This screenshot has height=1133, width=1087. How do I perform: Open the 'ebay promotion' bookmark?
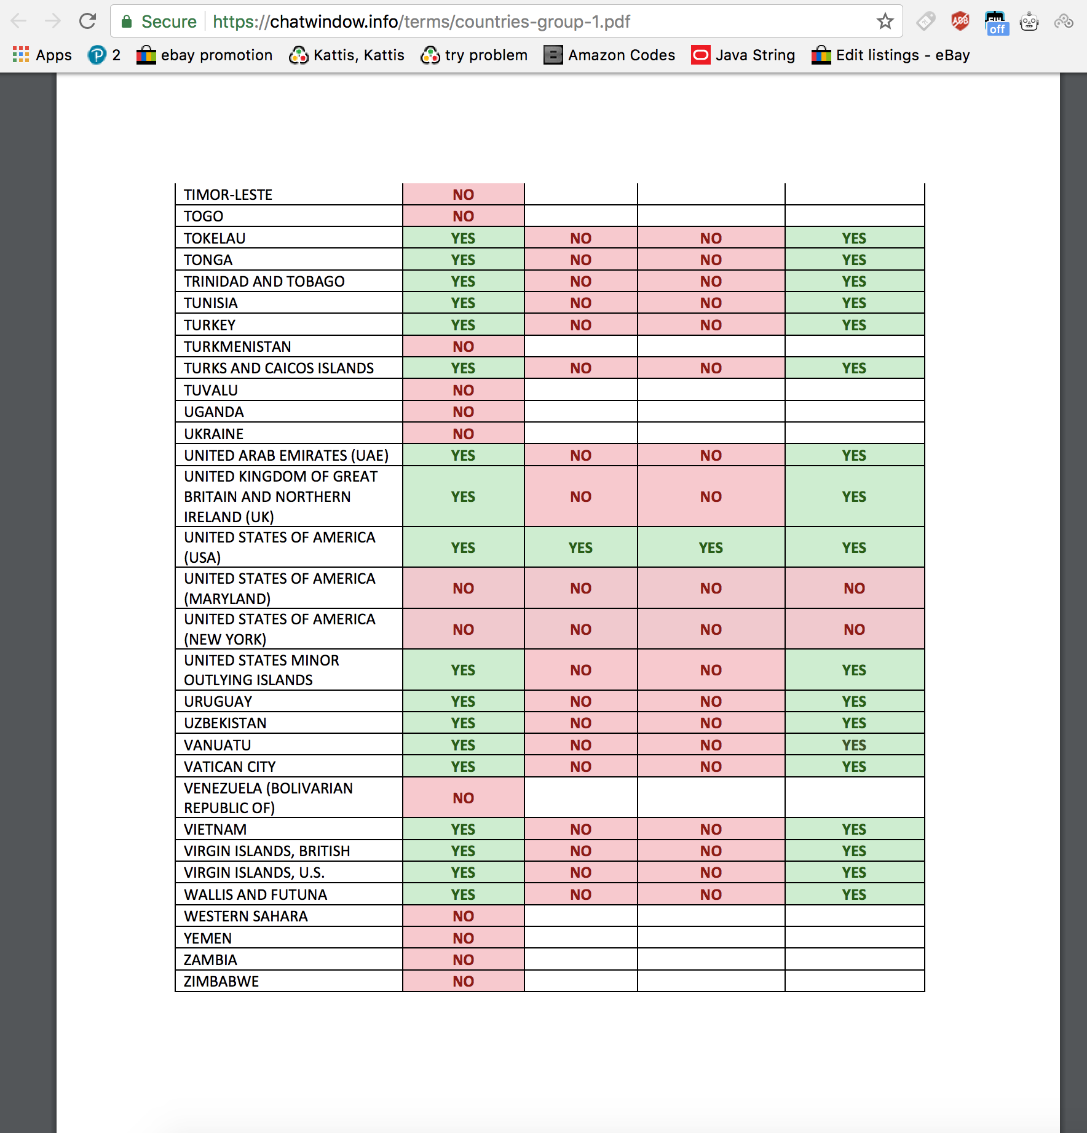pos(205,55)
